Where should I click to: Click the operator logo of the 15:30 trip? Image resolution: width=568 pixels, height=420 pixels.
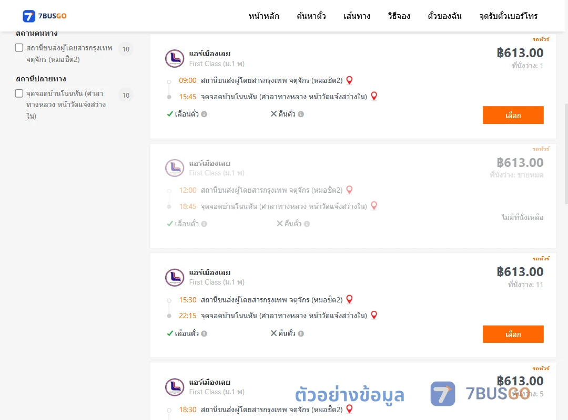[x=175, y=278]
